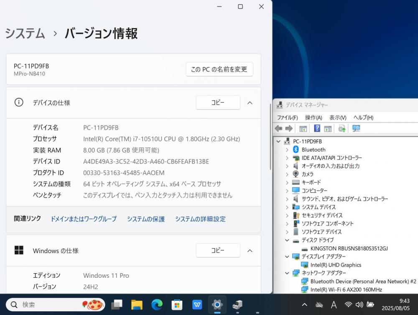
Task: Select the Security devices key icon
Action: (x=296, y=215)
